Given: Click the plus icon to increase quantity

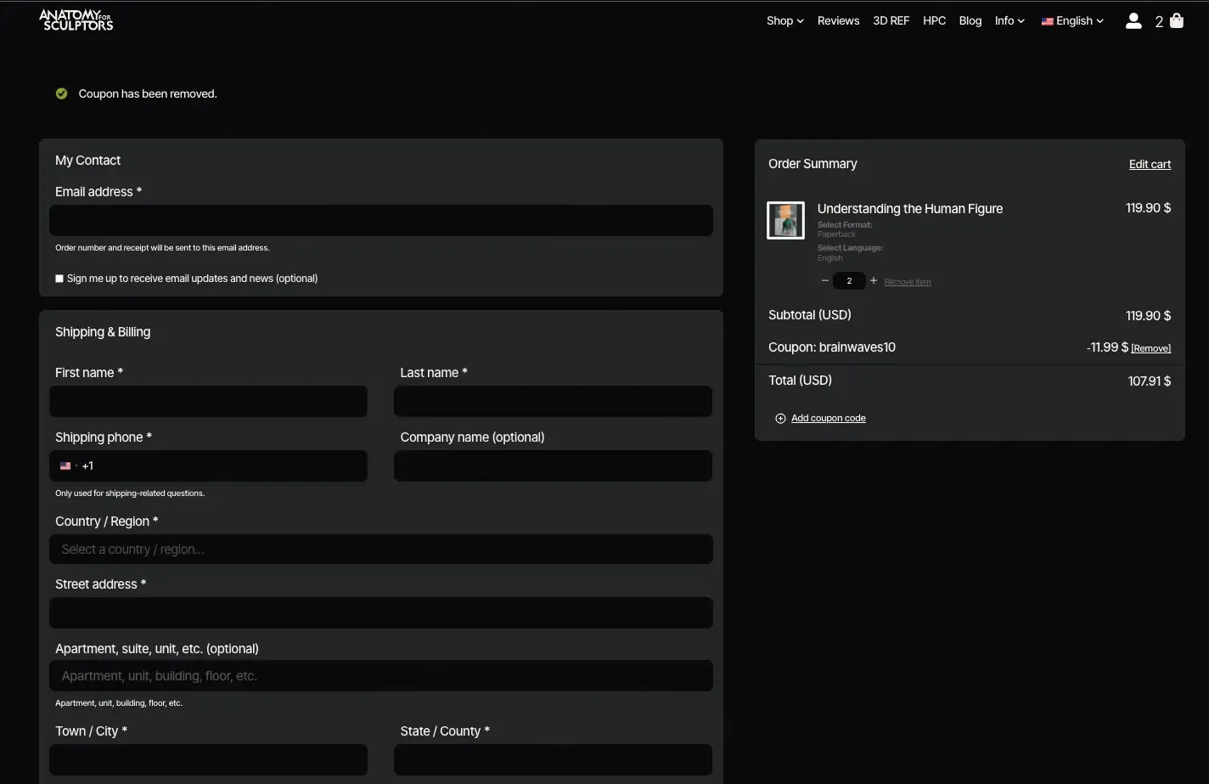Looking at the screenshot, I should pyautogui.click(x=874, y=280).
